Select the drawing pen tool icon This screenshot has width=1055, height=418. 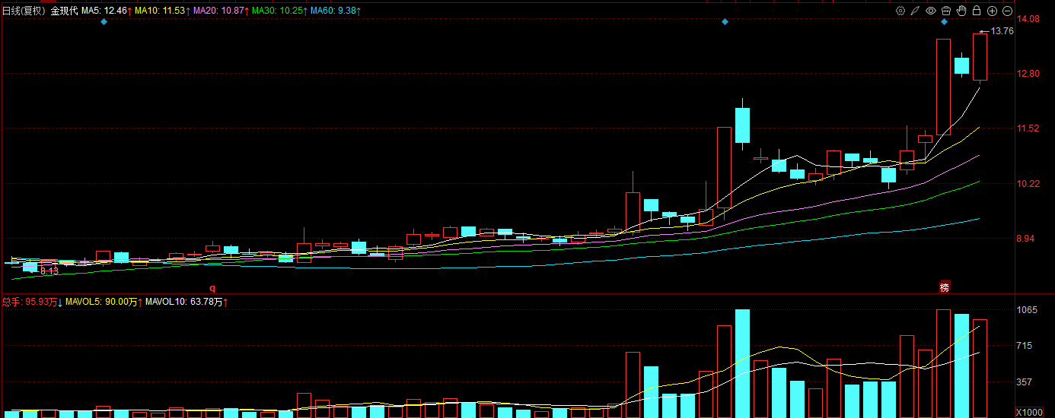pyautogui.click(x=916, y=11)
